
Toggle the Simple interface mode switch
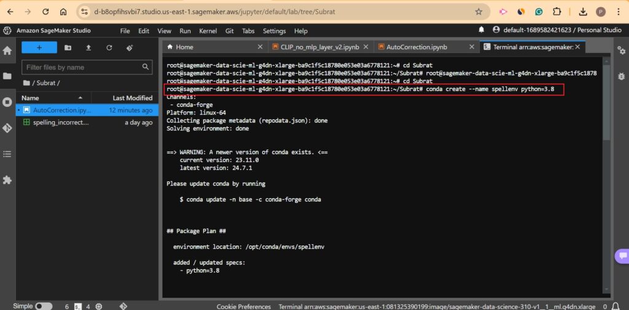point(44,306)
